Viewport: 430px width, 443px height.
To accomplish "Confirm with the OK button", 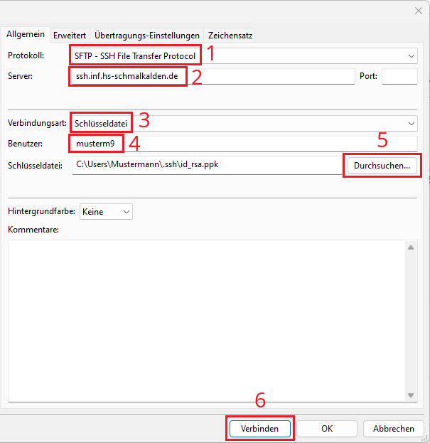I will click(326, 429).
